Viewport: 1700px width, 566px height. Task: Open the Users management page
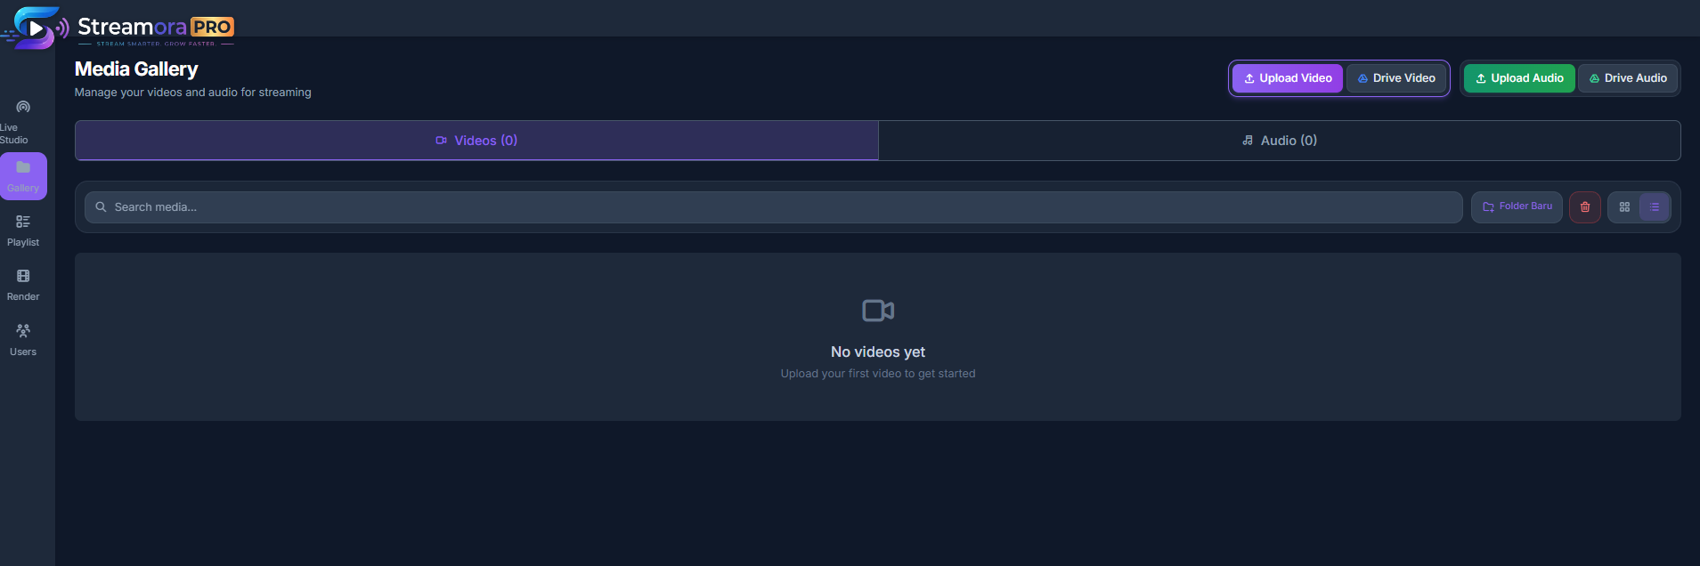coord(23,340)
